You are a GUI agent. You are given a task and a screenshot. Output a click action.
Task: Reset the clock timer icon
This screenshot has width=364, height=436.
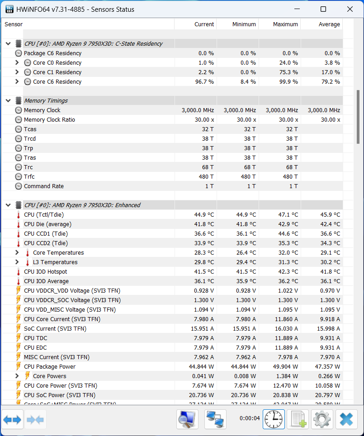pyautogui.click(x=274, y=419)
